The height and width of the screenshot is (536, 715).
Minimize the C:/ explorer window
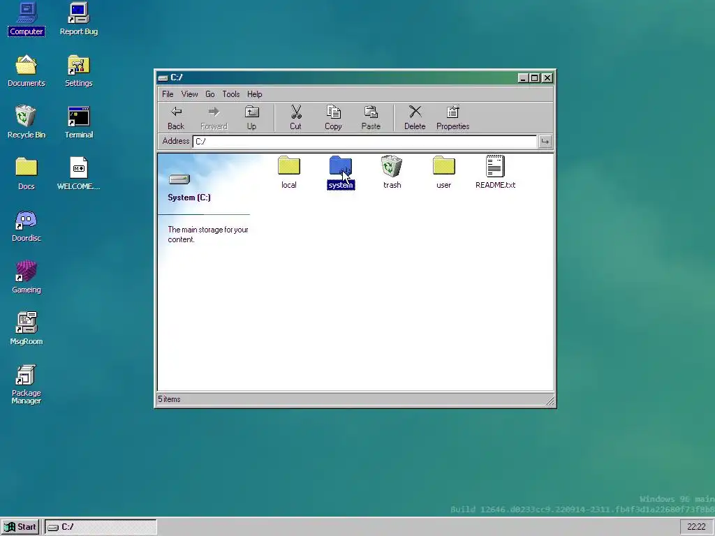(x=523, y=78)
